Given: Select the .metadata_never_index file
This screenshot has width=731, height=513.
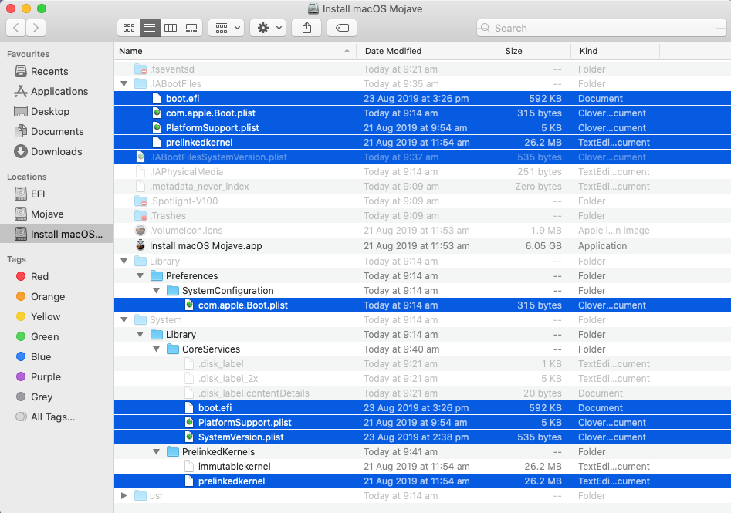Looking at the screenshot, I should [x=422, y=187].
